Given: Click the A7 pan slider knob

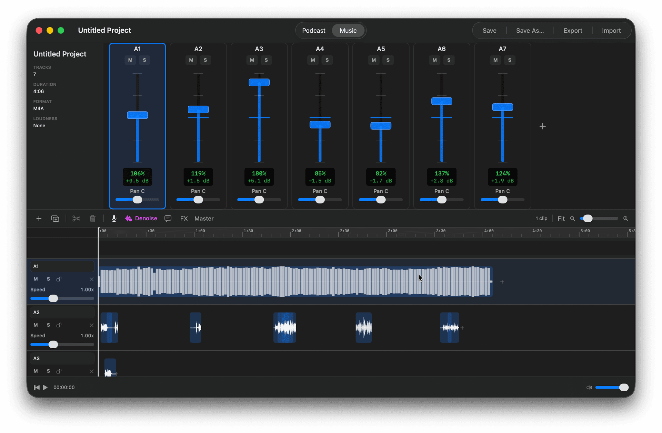Looking at the screenshot, I should pos(502,200).
